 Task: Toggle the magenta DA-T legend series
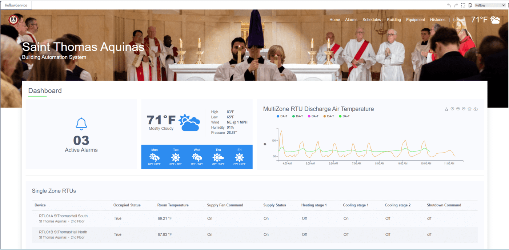tap(313, 116)
